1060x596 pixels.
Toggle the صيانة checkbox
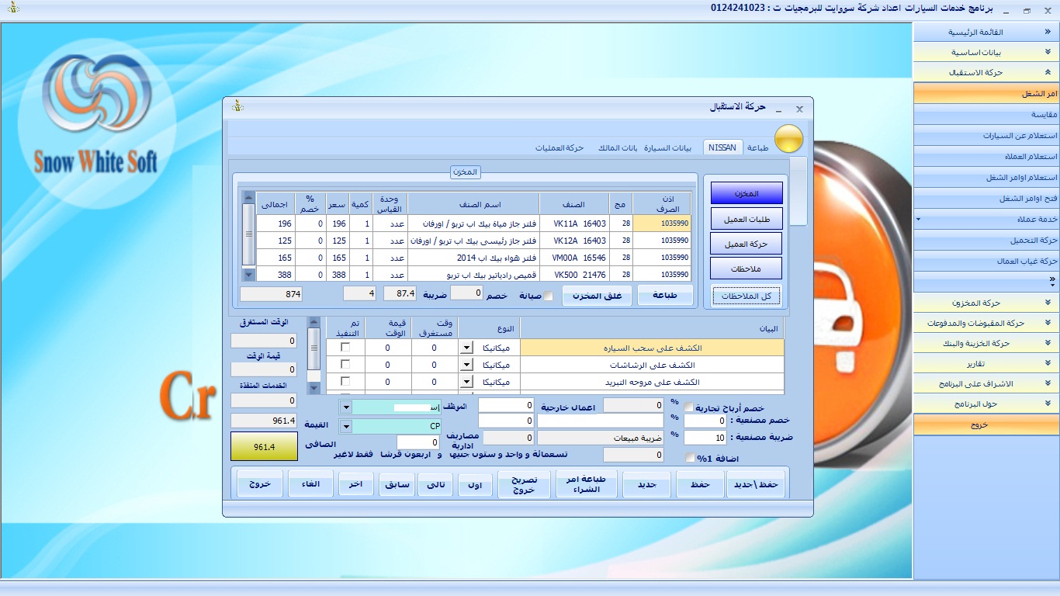click(x=549, y=296)
